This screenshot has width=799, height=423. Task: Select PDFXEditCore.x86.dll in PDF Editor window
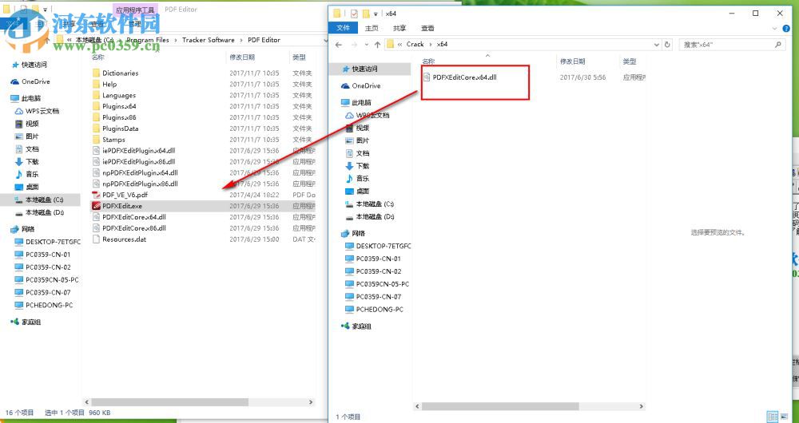133,228
